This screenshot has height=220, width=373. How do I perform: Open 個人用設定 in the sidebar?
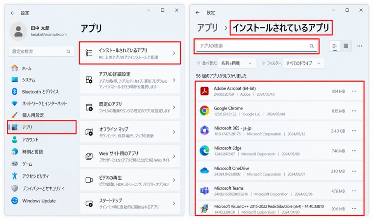[x=42, y=115]
